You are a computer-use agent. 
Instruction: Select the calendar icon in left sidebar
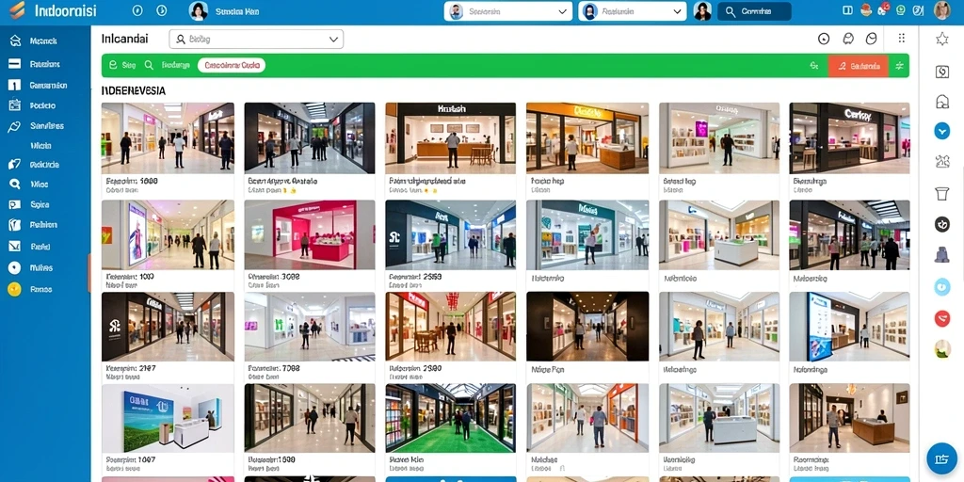[x=15, y=105]
